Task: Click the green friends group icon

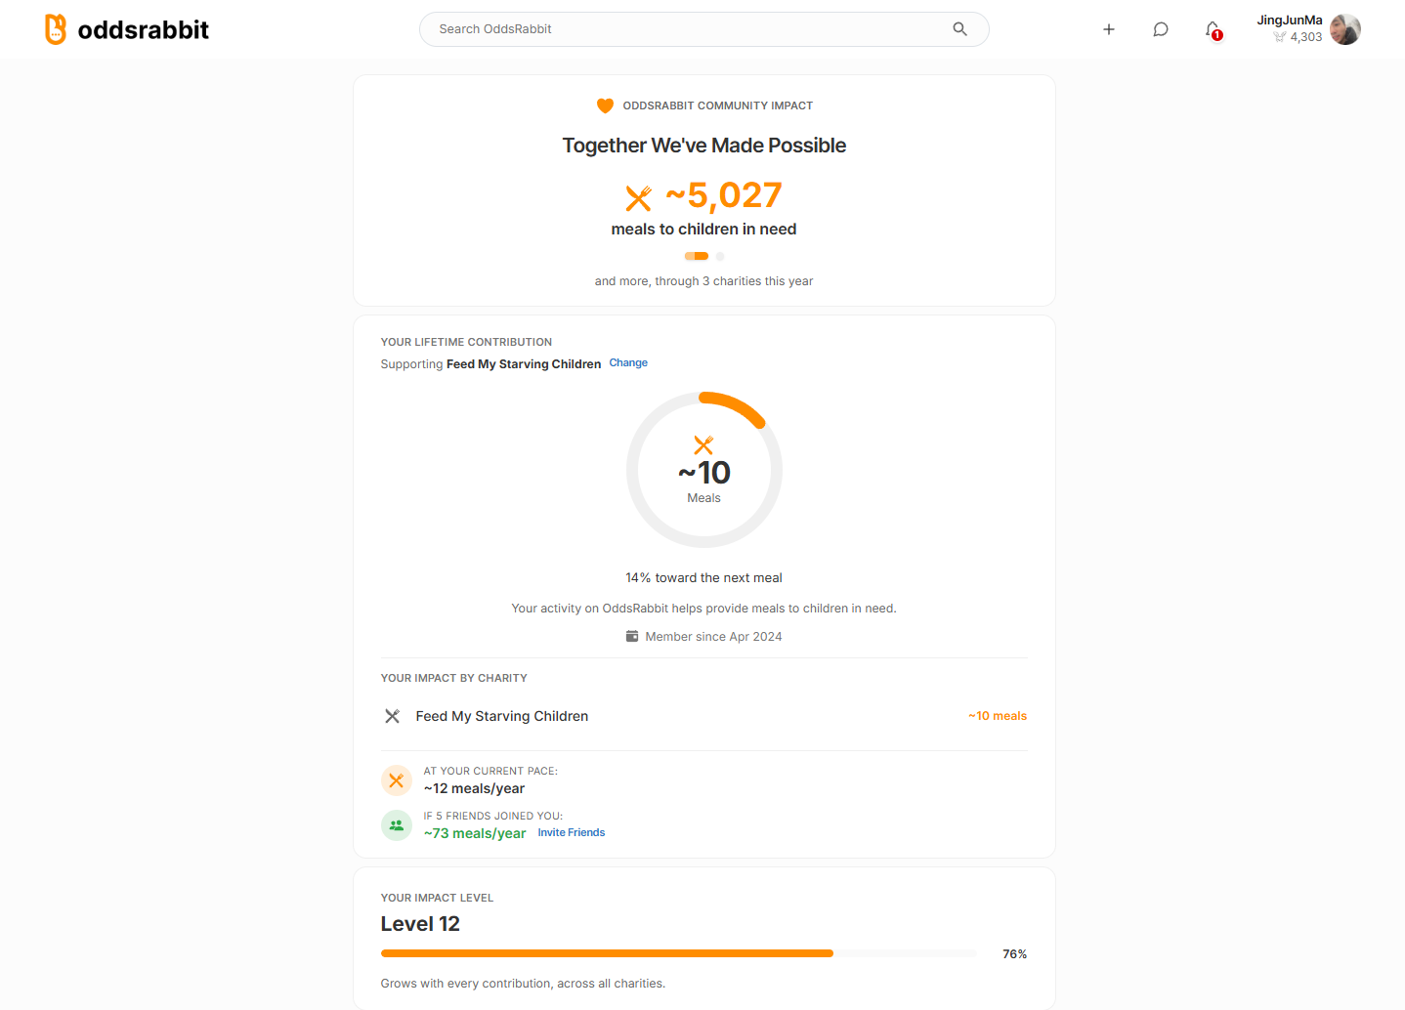Action: (x=397, y=825)
